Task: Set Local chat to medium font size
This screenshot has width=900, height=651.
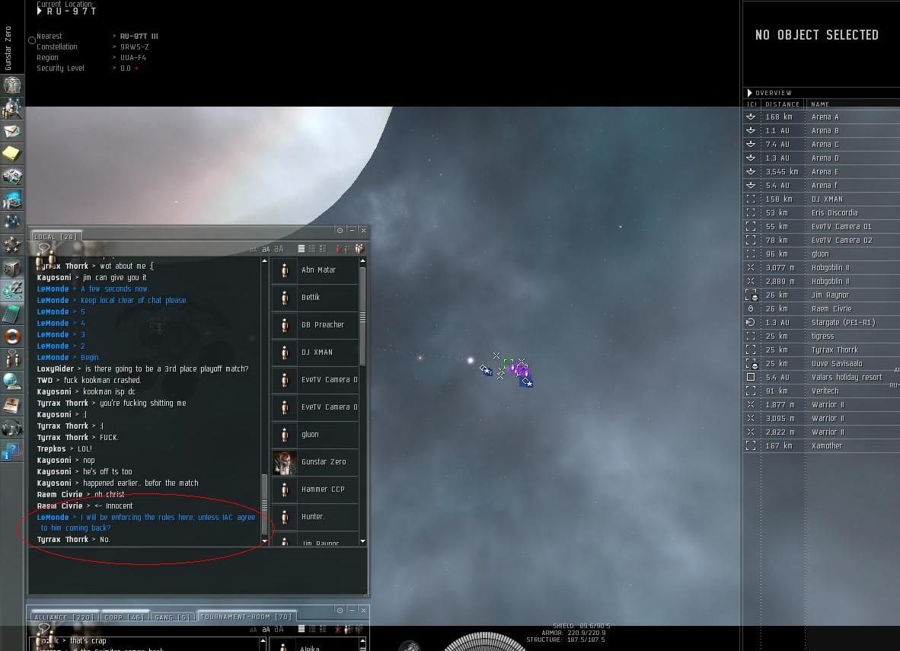Action: coord(266,249)
